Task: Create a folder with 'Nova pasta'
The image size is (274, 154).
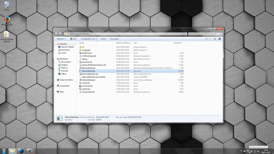Action: coord(114,39)
